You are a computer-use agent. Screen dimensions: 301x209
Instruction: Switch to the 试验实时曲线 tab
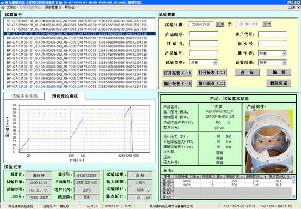24,96
